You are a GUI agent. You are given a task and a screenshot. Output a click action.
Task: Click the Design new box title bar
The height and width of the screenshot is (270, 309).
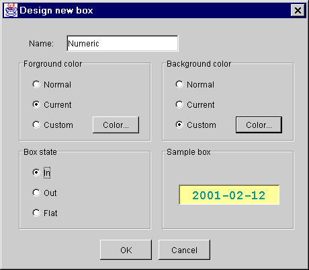(x=153, y=10)
